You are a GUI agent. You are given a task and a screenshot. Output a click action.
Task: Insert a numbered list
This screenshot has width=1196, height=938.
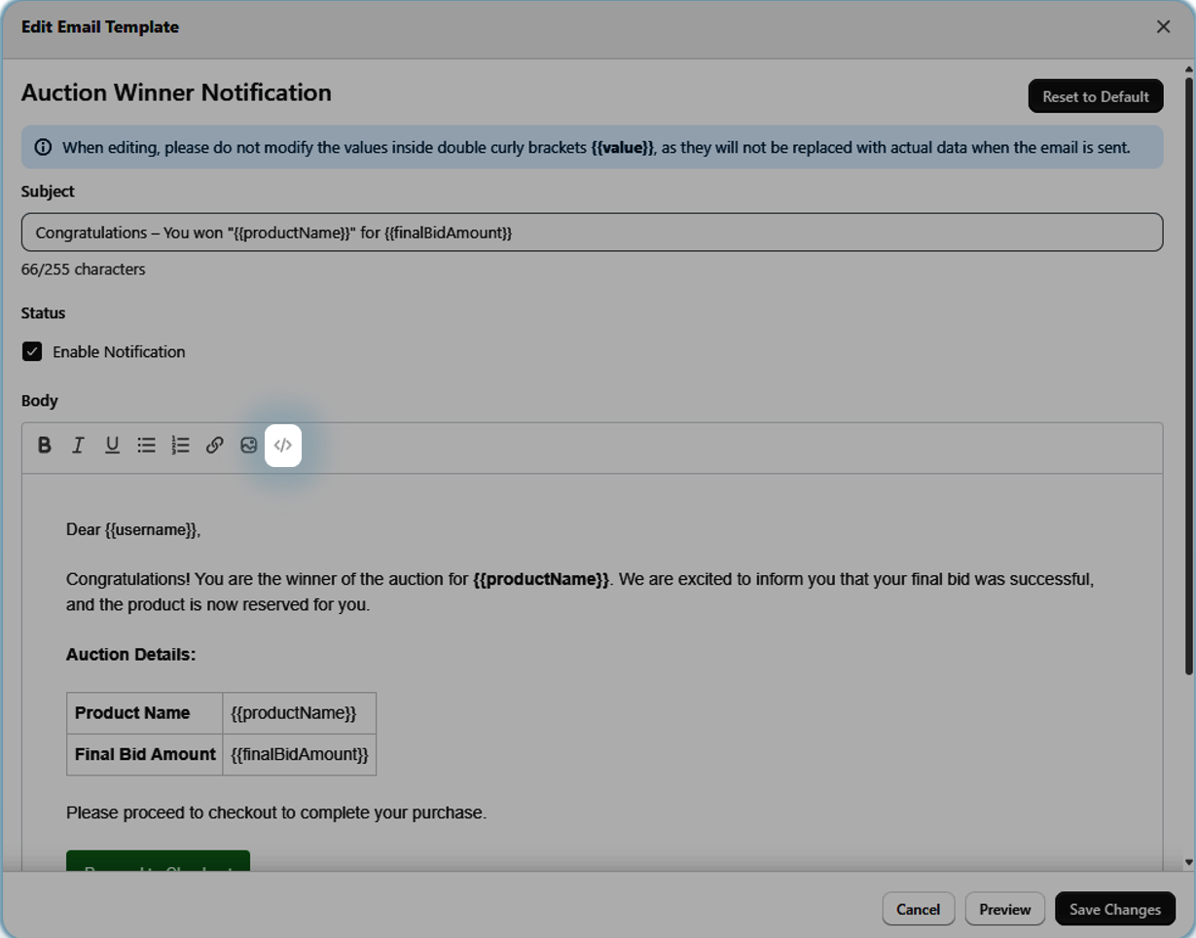pos(180,445)
